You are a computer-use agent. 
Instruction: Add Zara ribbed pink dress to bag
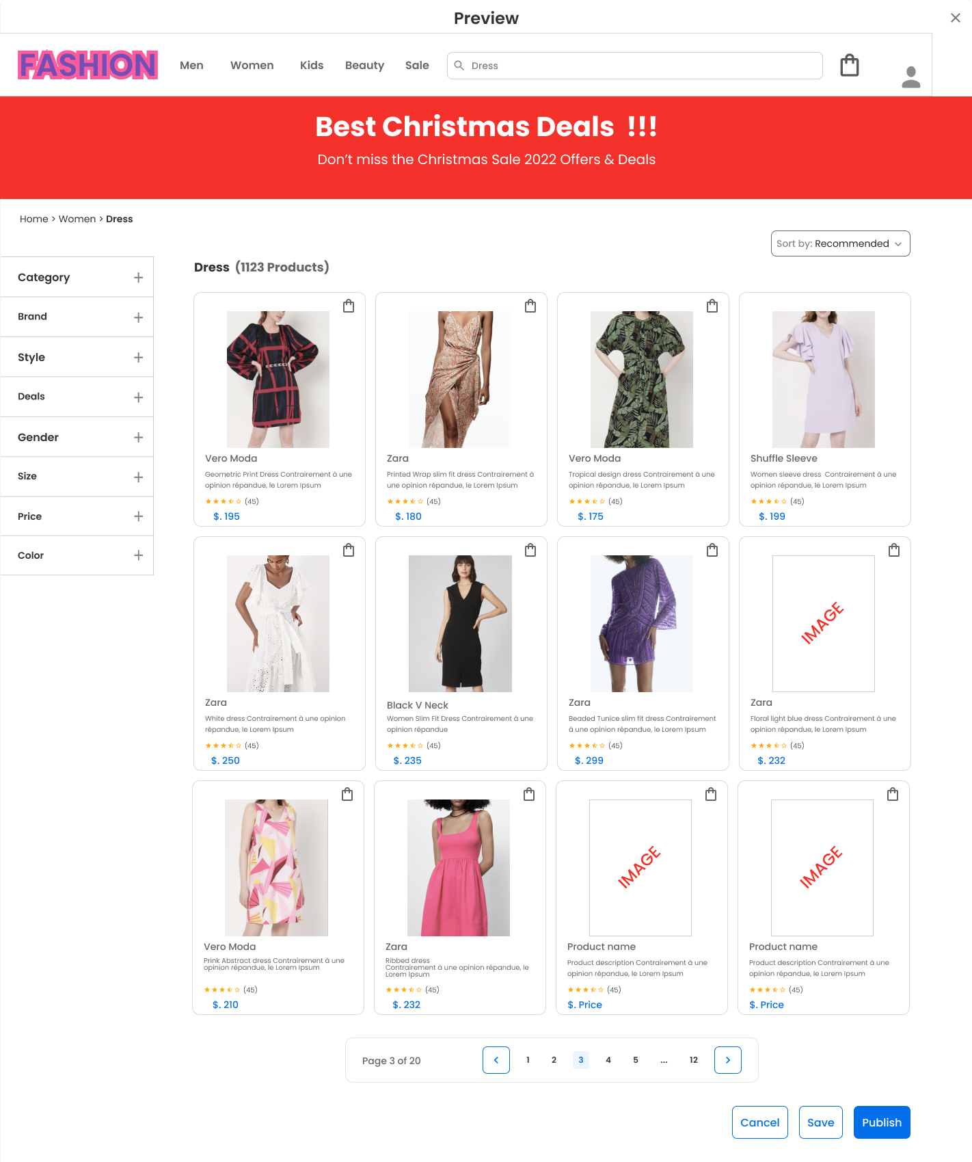pyautogui.click(x=529, y=794)
